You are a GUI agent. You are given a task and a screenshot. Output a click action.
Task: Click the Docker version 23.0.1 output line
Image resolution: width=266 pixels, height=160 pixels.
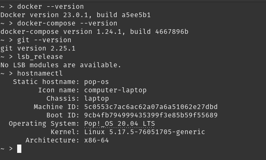pos(75,15)
